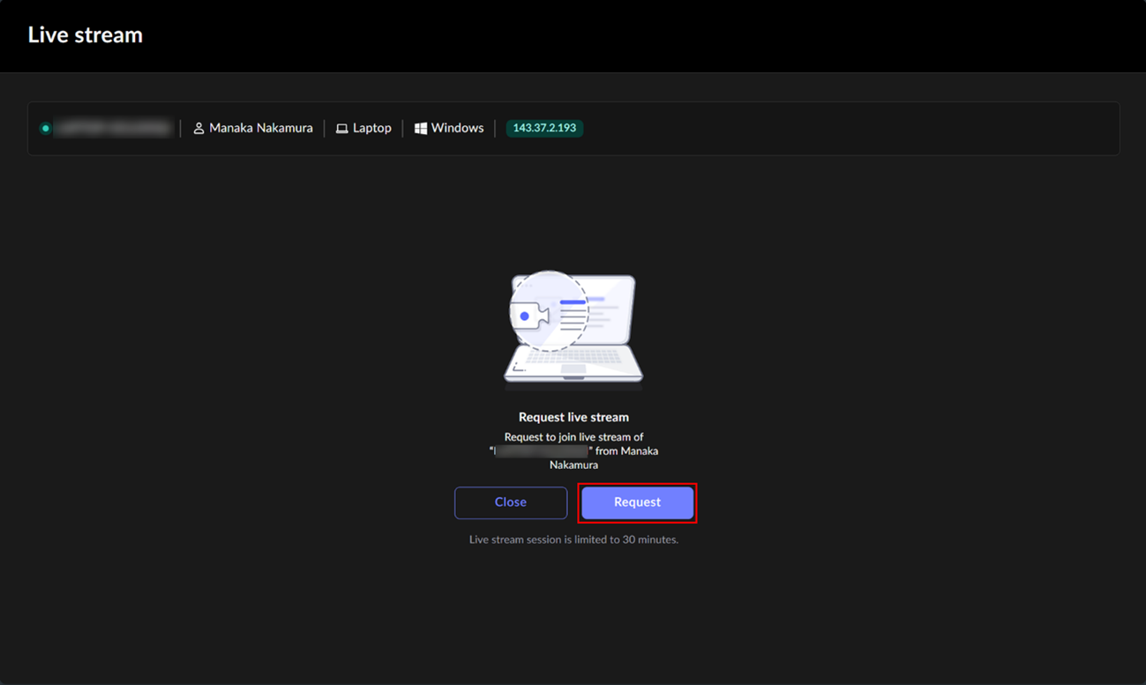Close the live stream request dialog
This screenshot has width=1146, height=685.
[510, 503]
